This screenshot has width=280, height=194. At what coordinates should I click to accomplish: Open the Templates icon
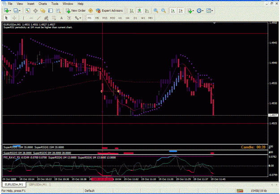[208, 11]
